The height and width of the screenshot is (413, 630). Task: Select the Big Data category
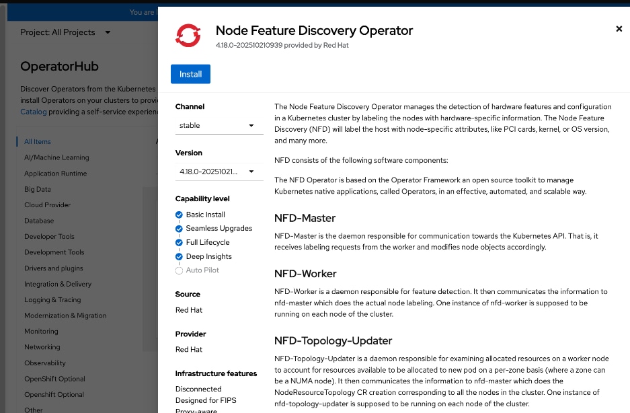[38, 189]
